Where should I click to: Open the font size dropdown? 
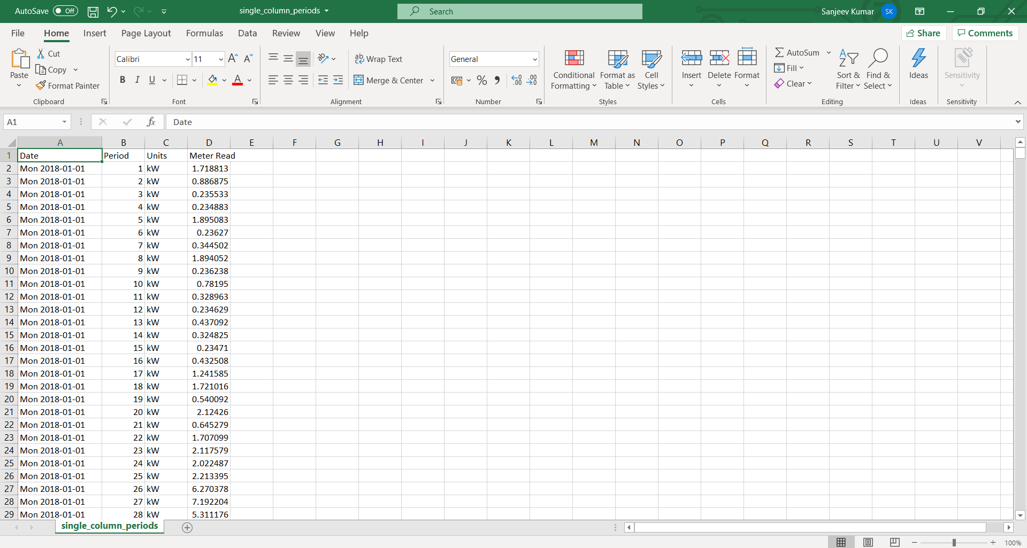click(x=221, y=59)
